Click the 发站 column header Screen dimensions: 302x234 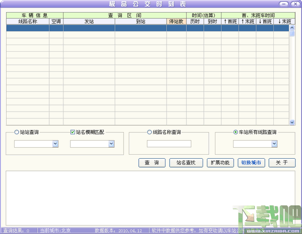(x=89, y=21)
